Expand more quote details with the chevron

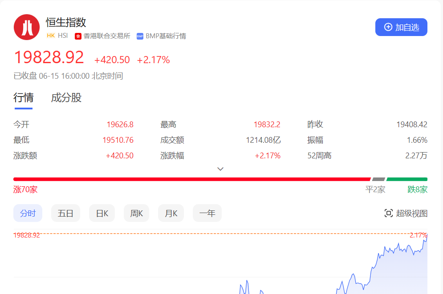pos(220,169)
